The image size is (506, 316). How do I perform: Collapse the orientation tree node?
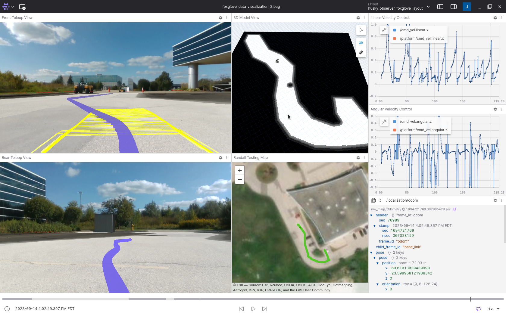[378, 284]
